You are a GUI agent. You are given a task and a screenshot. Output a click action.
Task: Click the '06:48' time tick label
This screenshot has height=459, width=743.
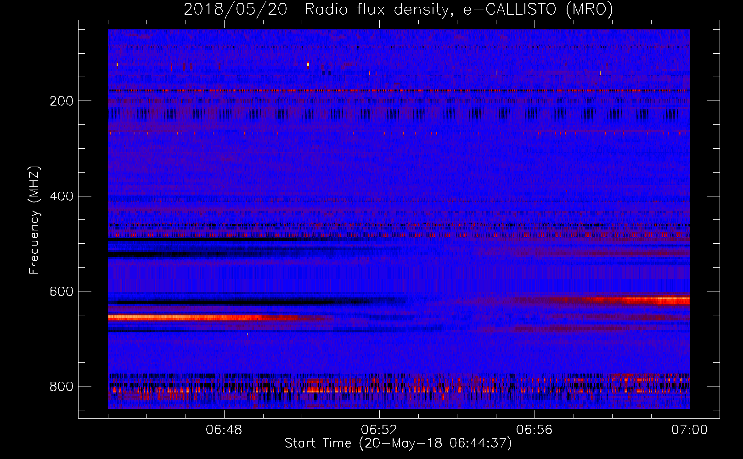point(224,430)
